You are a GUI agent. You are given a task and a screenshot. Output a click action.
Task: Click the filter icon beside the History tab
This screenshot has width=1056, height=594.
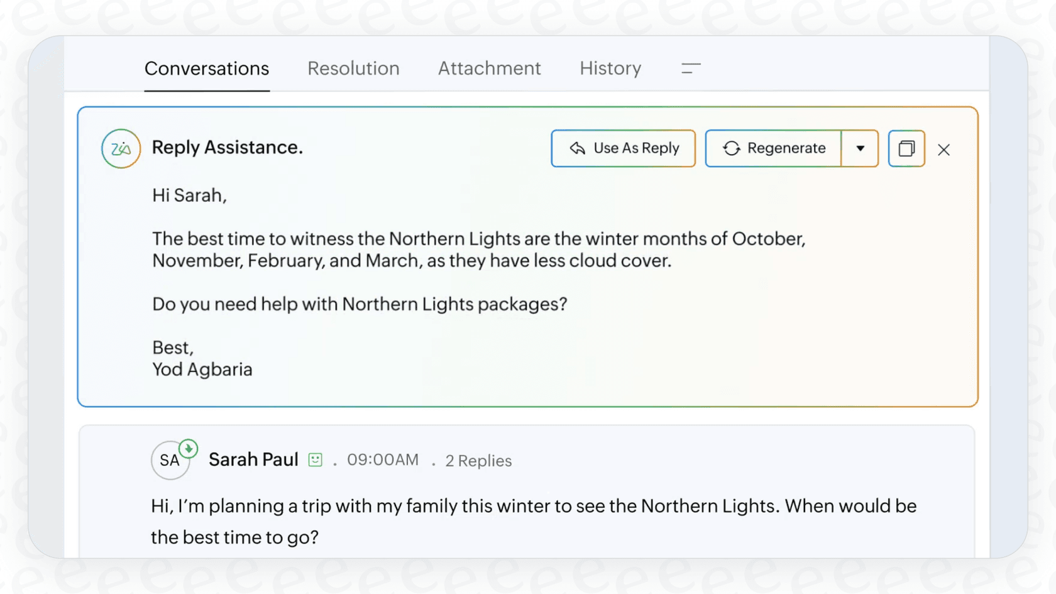[x=690, y=69]
